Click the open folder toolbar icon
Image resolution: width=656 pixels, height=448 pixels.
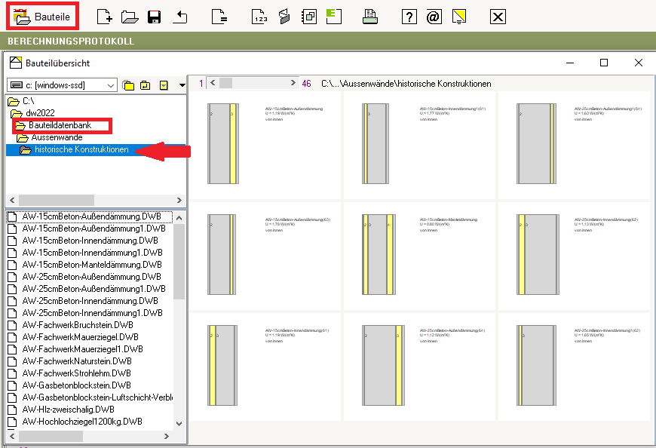coord(129,17)
